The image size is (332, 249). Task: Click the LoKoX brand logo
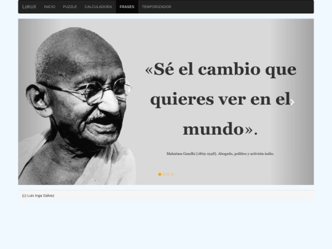30,7
